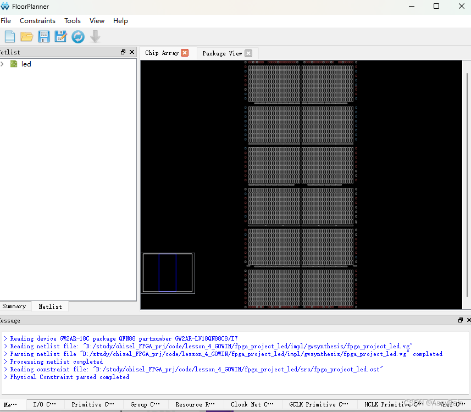Open the GCLK Primitive Constraints tab
Image resolution: width=471 pixels, height=412 pixels.
tap(319, 404)
